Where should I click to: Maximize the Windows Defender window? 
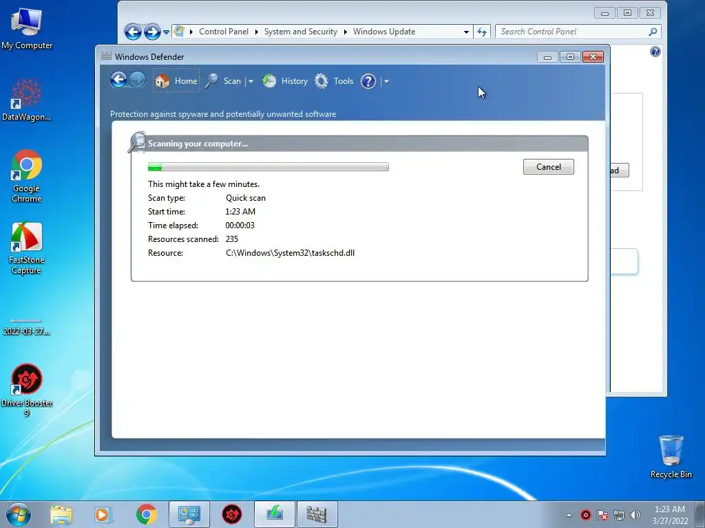click(569, 57)
